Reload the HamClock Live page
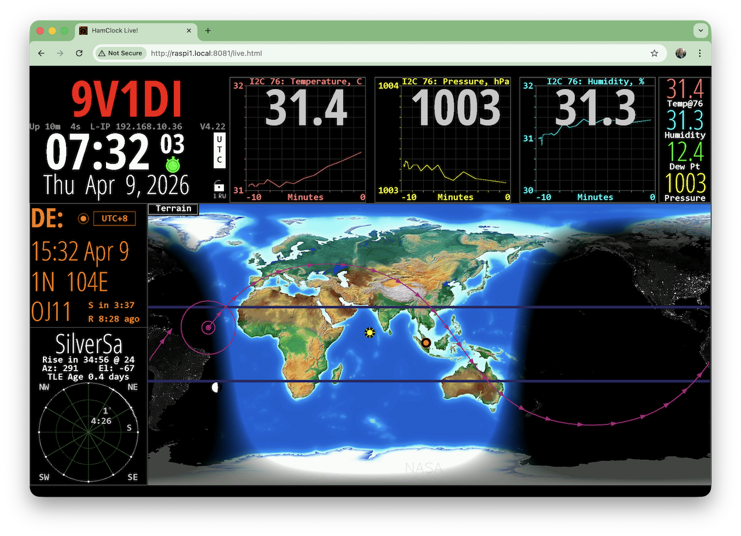The image size is (741, 536). click(79, 53)
